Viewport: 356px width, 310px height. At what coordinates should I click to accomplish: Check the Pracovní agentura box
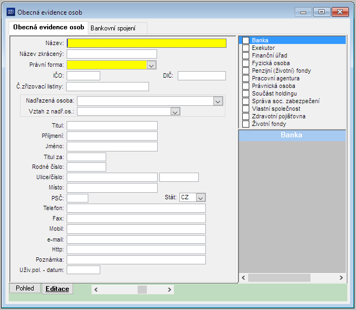coord(245,78)
